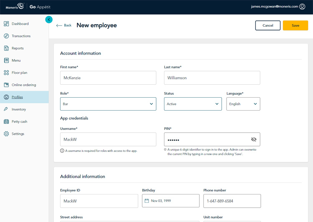Click the Account information heading

click(x=81, y=53)
